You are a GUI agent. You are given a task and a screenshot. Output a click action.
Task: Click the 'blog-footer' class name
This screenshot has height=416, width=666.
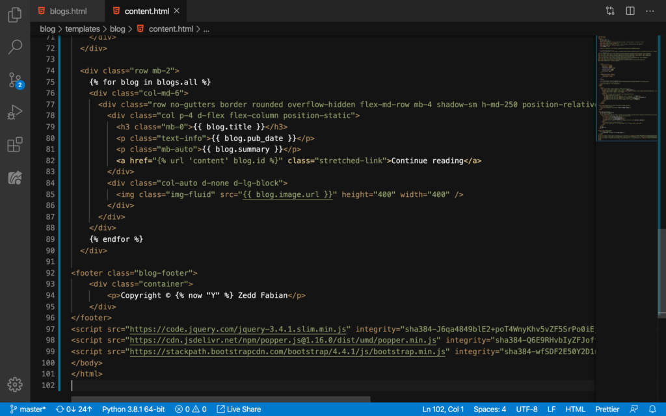tap(166, 273)
